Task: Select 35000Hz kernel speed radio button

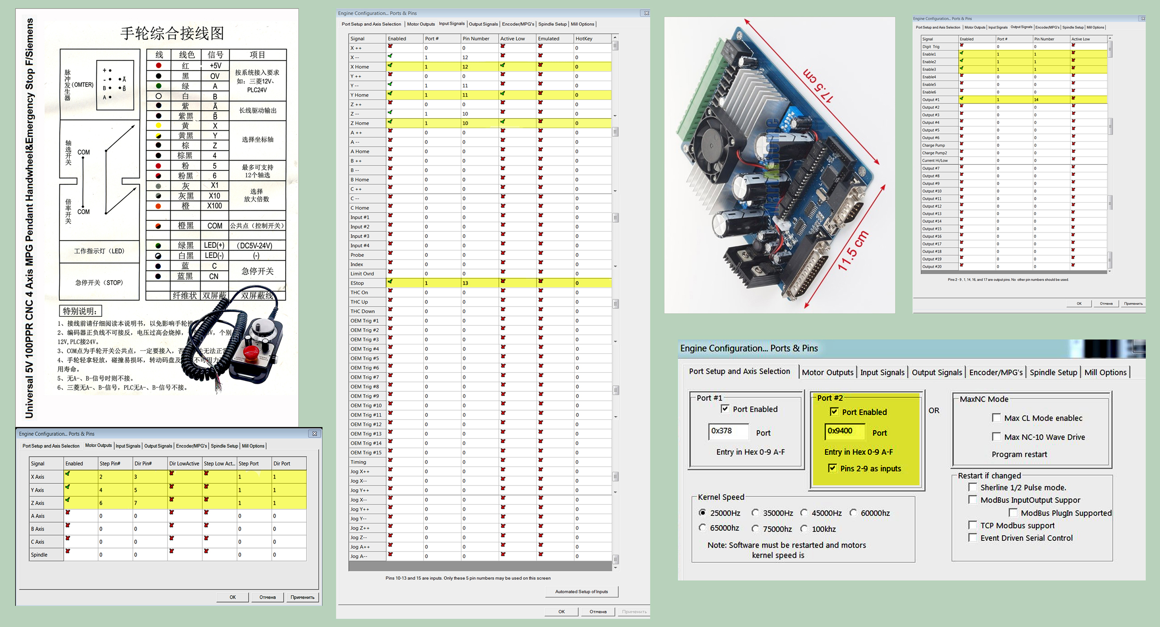Action: point(755,513)
